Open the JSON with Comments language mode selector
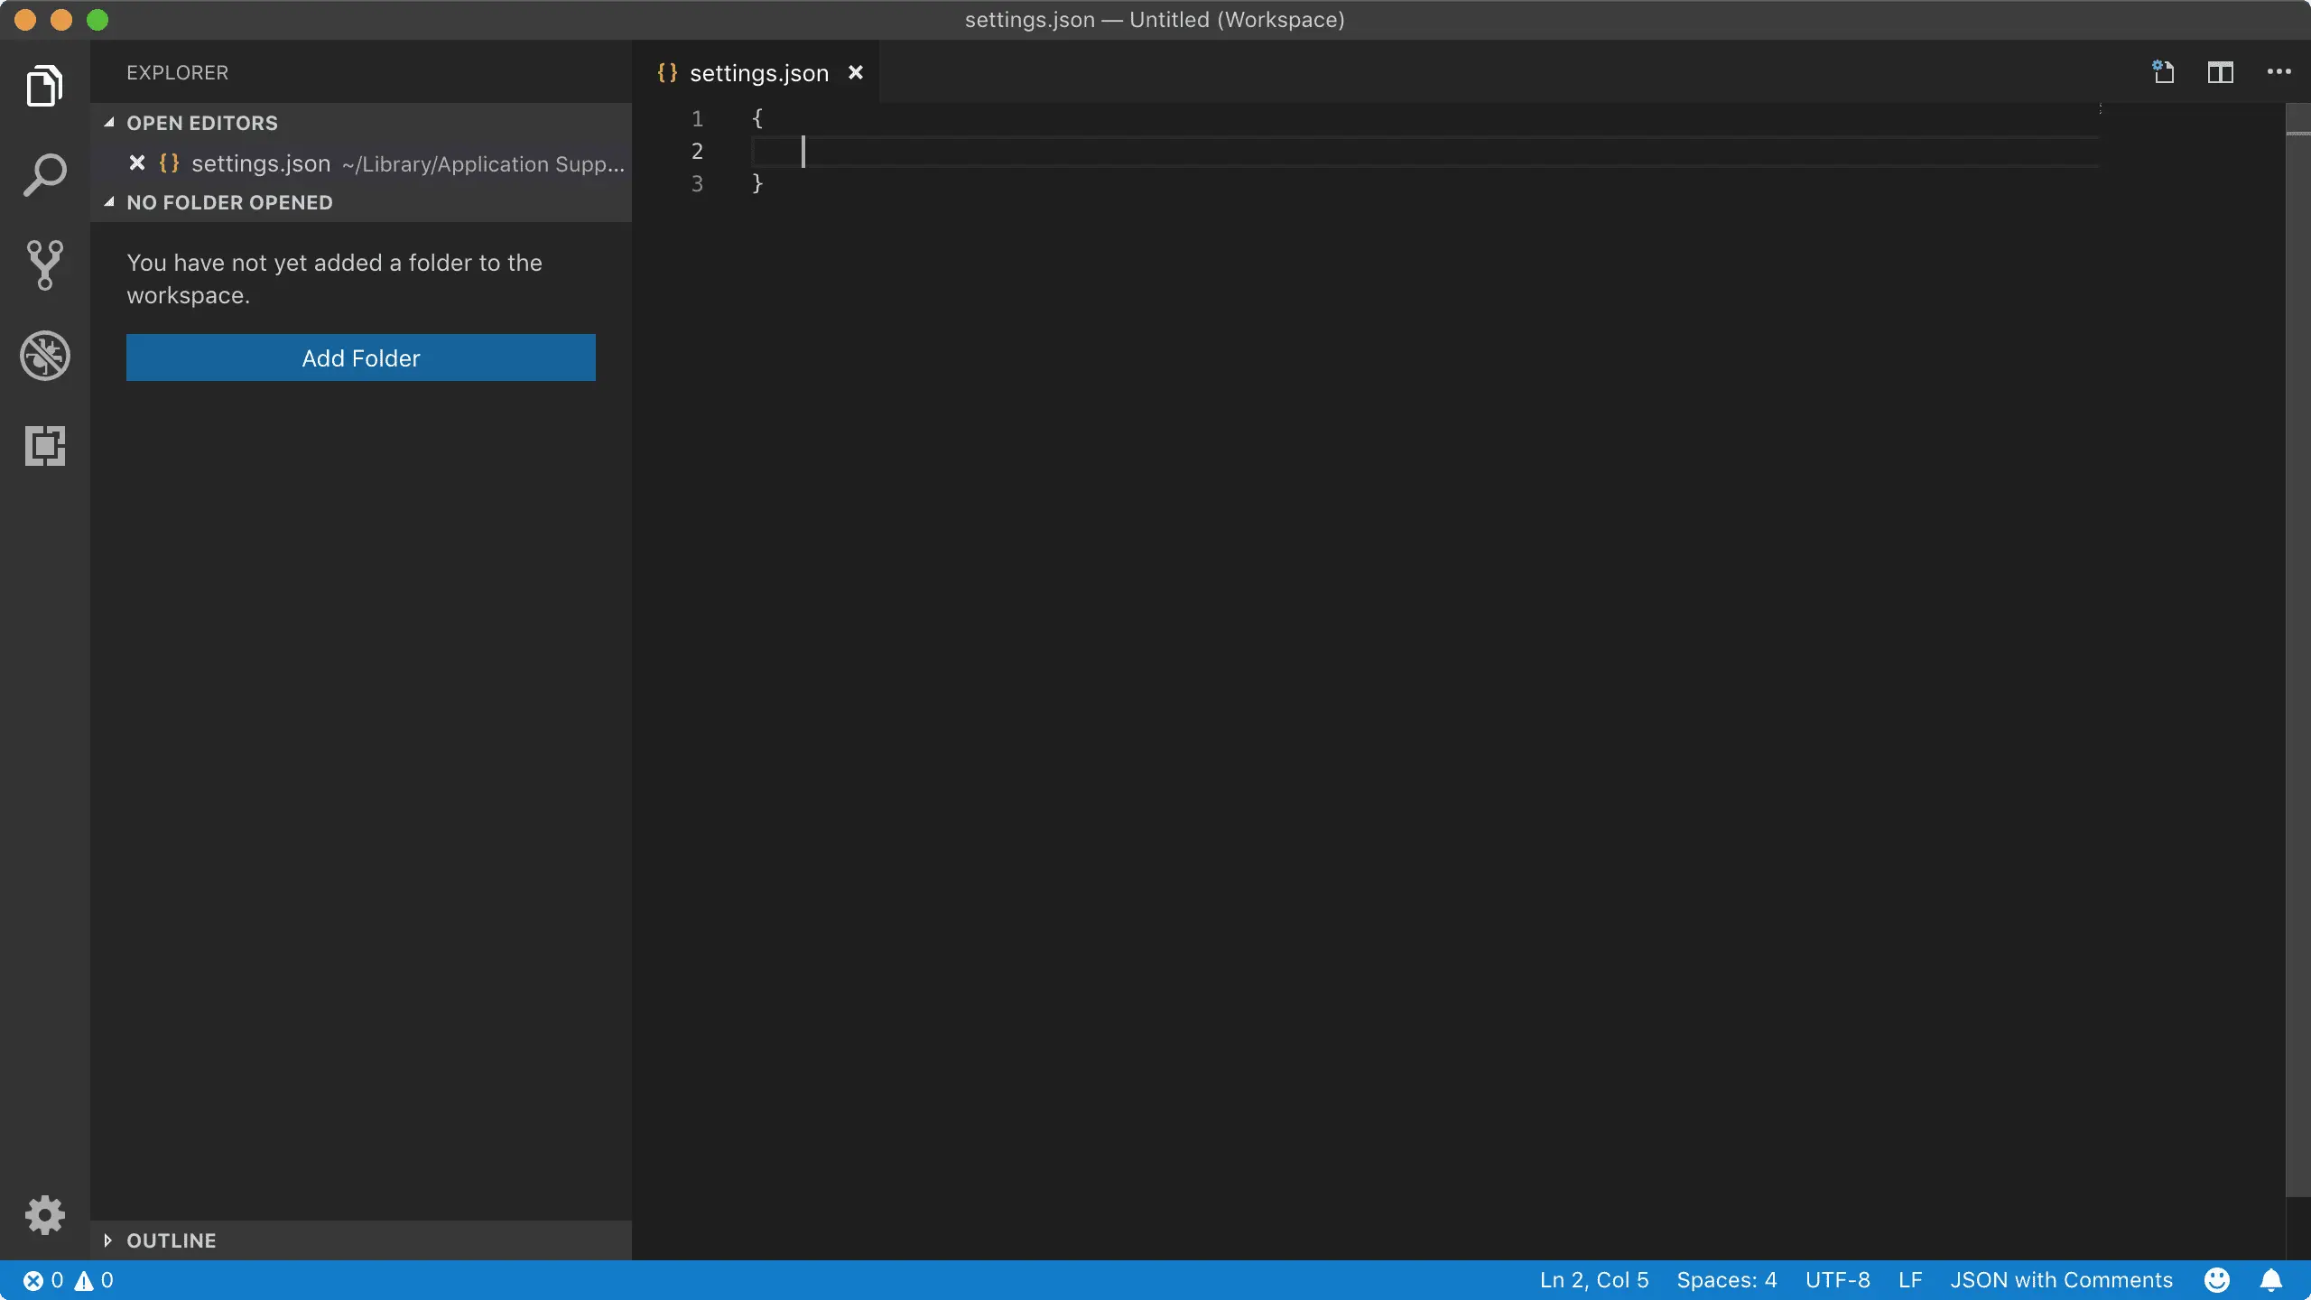Image resolution: width=2311 pixels, height=1300 pixels. tap(2061, 1280)
